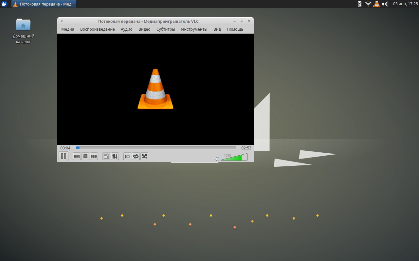Toggle loop repeat mode
Image resolution: width=419 pixels, height=261 pixels.
pyautogui.click(x=136, y=156)
